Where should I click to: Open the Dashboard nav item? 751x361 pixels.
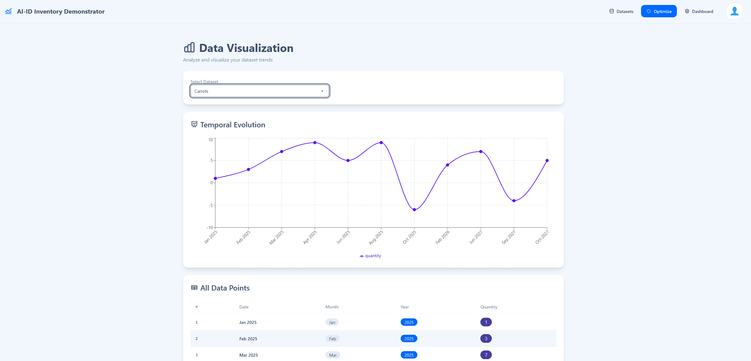point(699,11)
